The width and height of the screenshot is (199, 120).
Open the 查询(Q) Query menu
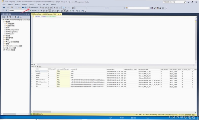pos(25,4)
